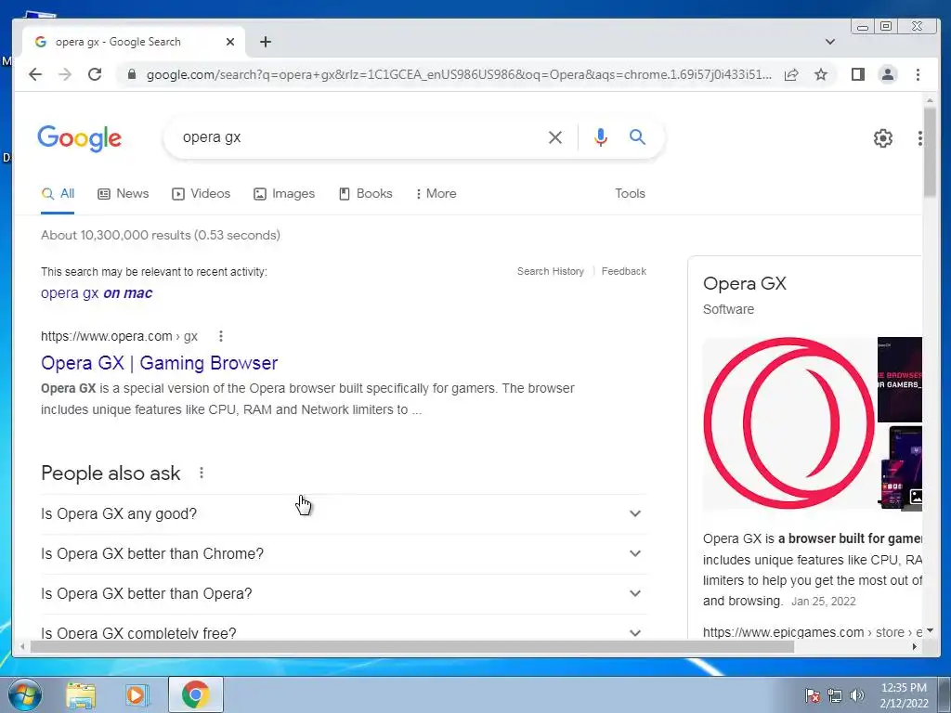Click the https://www.opera.com › gx URL
Screen dimensions: 951x713
coord(119,336)
